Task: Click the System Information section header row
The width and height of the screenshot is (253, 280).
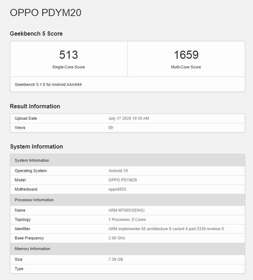Action: click(128, 160)
